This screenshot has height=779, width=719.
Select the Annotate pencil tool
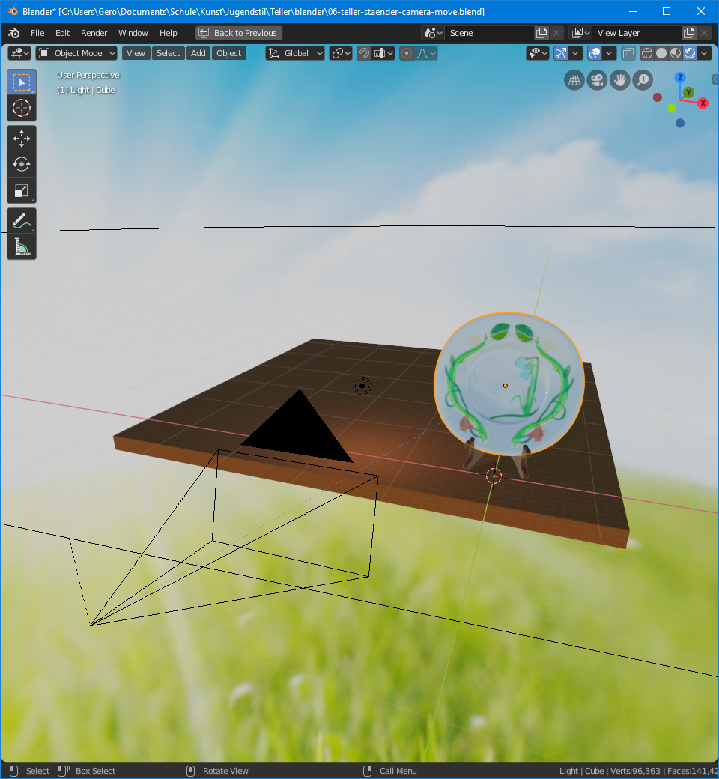pos(22,220)
